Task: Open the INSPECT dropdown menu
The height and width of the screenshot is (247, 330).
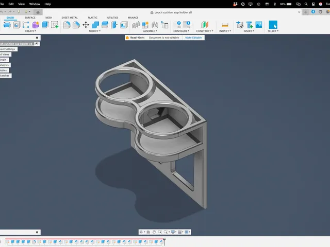Action: point(225,31)
